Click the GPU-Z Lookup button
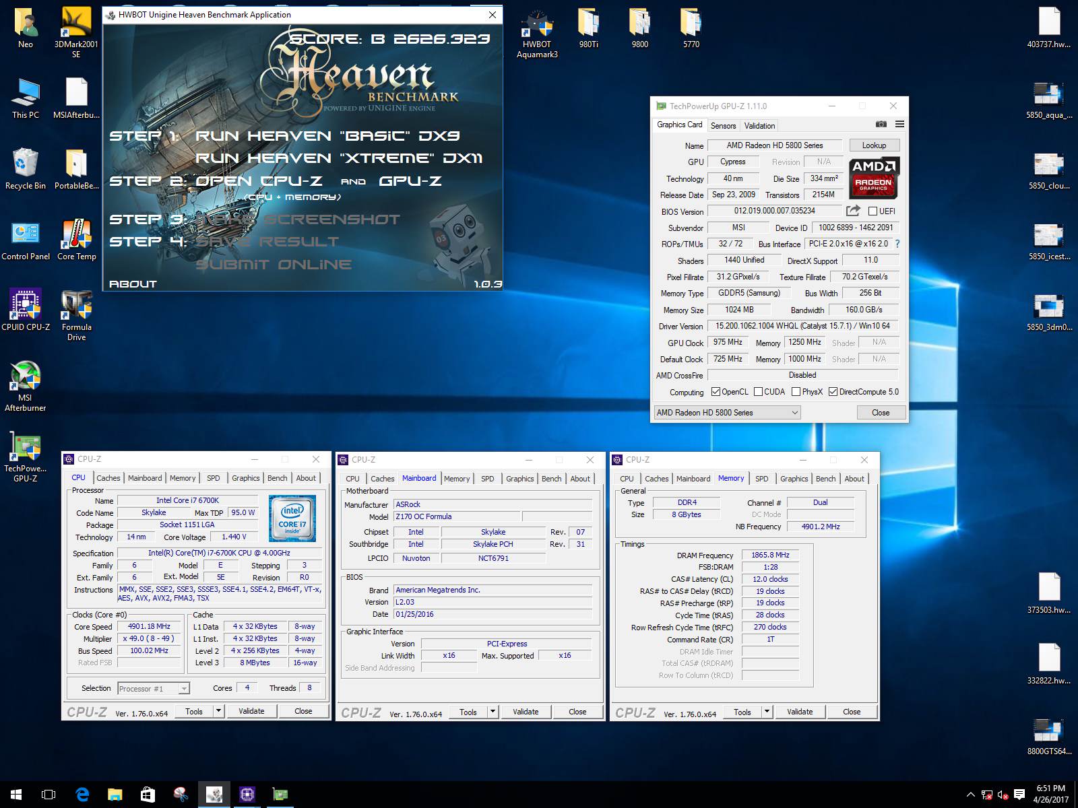The height and width of the screenshot is (808, 1078). [874, 145]
